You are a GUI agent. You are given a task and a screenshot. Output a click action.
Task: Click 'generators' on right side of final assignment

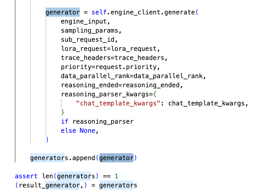(118, 185)
